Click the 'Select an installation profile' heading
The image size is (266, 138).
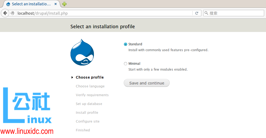click(x=103, y=27)
